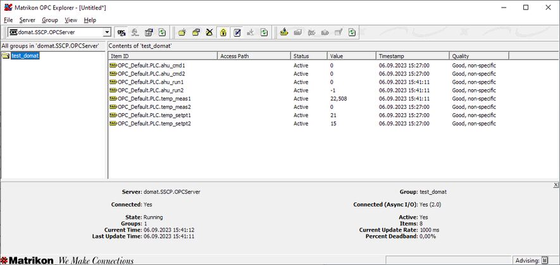The height and width of the screenshot is (265, 560).
Task: Delete the group using the toolbar X icon
Action: coord(209,32)
